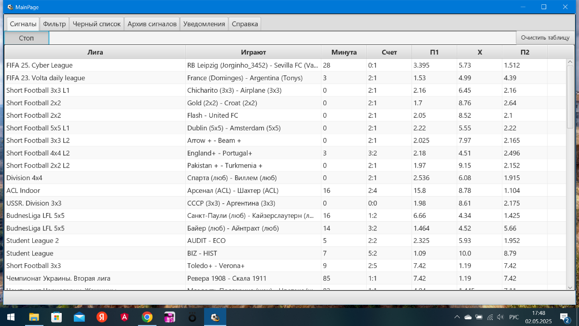Open the notification center icon

(x=564, y=317)
